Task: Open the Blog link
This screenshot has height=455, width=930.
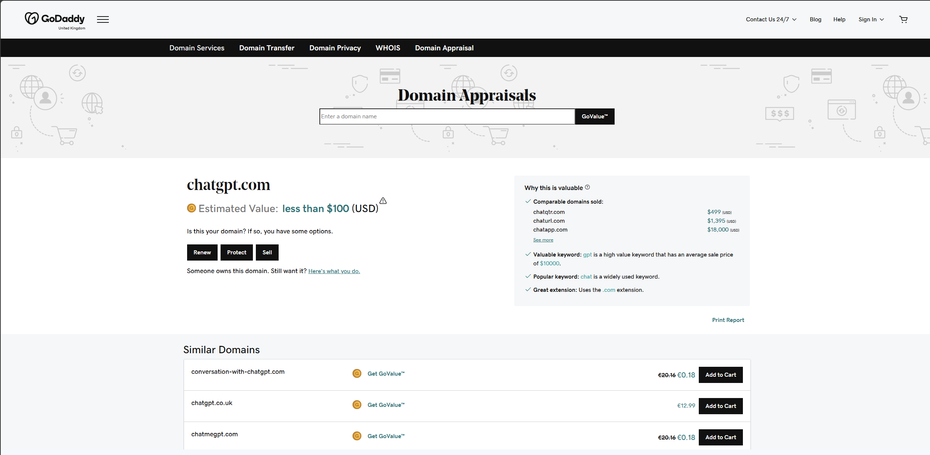Action: (815, 19)
